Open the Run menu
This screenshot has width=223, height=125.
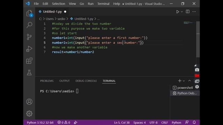[91, 4]
